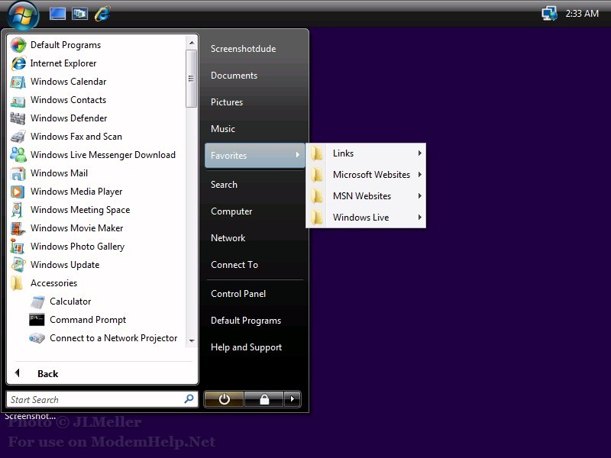Launch Windows Media Player from programs list
This screenshot has width=611, height=458.
(x=76, y=192)
